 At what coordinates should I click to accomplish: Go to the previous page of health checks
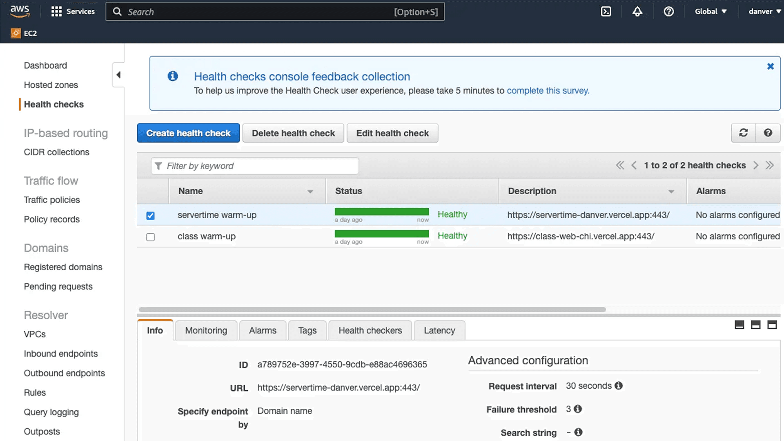pyautogui.click(x=634, y=165)
